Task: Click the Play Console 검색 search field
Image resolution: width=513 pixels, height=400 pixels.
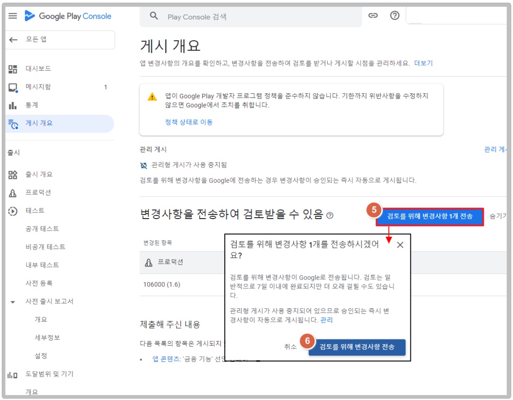Action: pos(251,17)
